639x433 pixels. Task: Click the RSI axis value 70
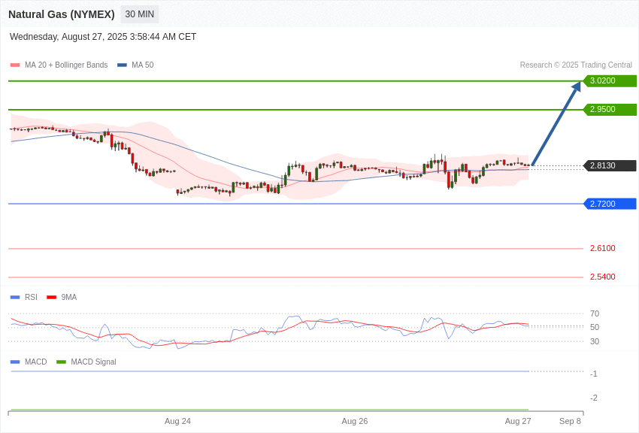(595, 313)
